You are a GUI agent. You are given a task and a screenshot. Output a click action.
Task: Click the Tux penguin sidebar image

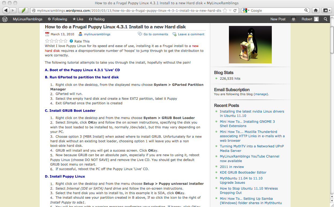point(250,45)
